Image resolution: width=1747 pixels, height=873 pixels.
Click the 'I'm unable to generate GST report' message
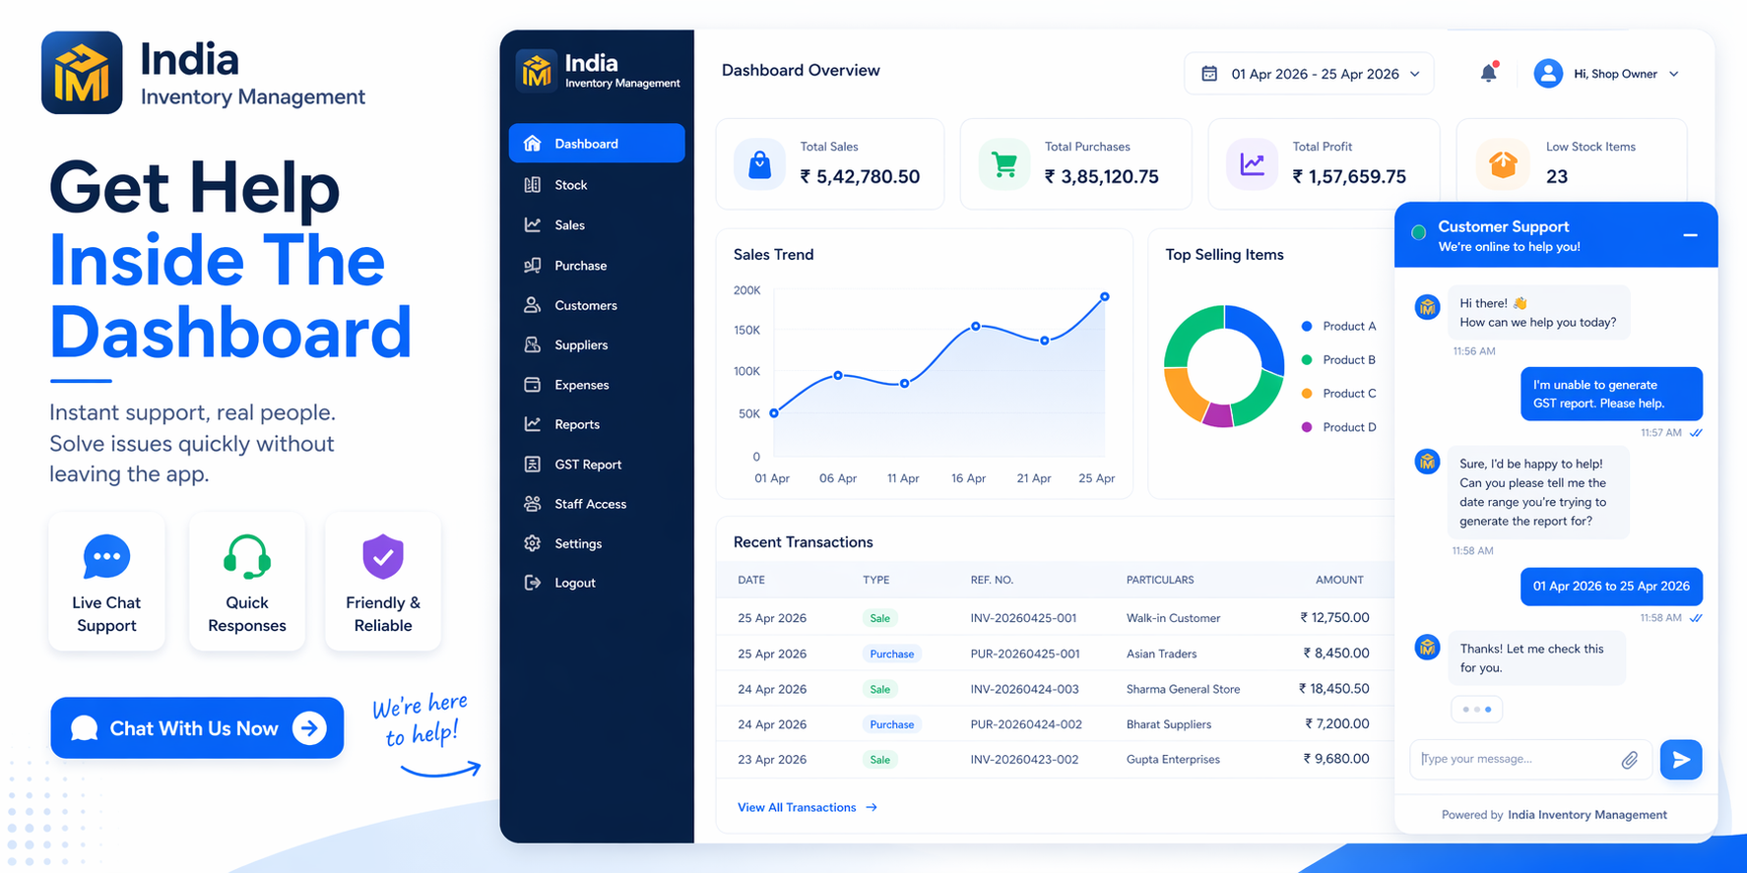[x=1611, y=394]
